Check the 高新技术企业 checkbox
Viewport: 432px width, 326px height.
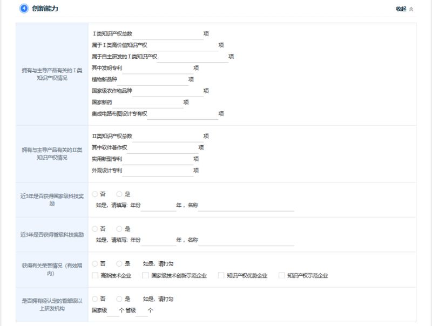point(95,276)
